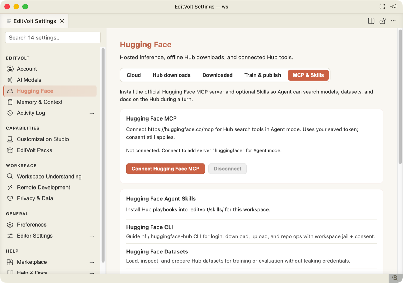
Task: Go to Workspace Understanding settings
Action: pos(50,176)
